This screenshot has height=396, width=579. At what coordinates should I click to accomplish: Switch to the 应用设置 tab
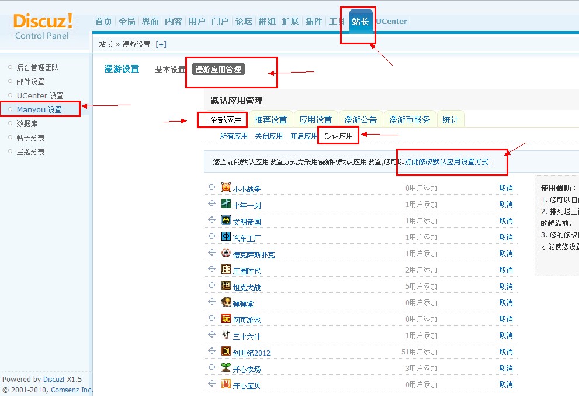[x=315, y=120]
